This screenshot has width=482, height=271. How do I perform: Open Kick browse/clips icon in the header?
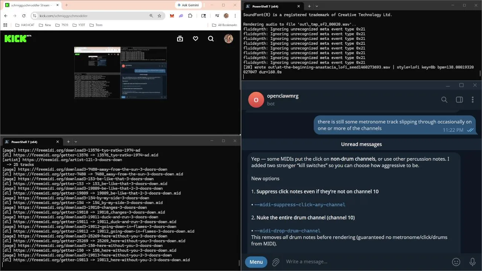click(x=180, y=38)
